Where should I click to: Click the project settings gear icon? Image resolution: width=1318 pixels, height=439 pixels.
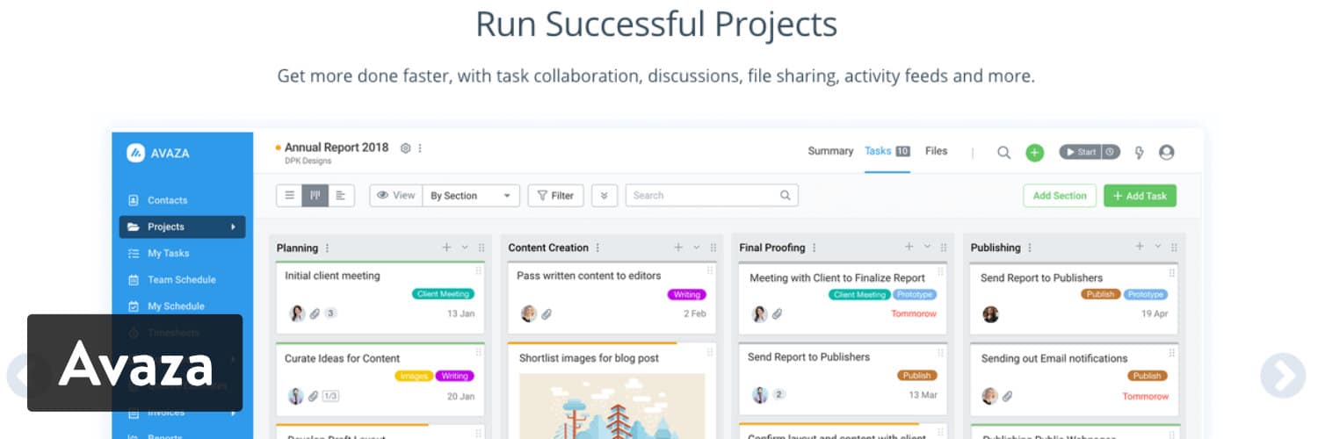405,148
